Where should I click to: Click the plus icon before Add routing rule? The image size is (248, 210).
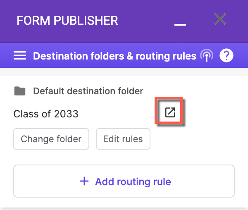tap(84, 181)
